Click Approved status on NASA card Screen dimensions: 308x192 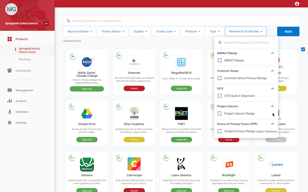87,89
